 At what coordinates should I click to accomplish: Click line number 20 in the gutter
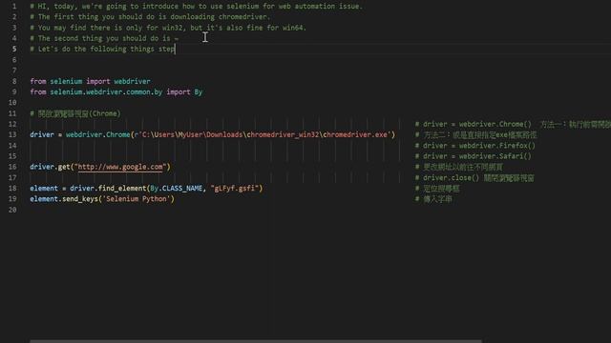12,210
